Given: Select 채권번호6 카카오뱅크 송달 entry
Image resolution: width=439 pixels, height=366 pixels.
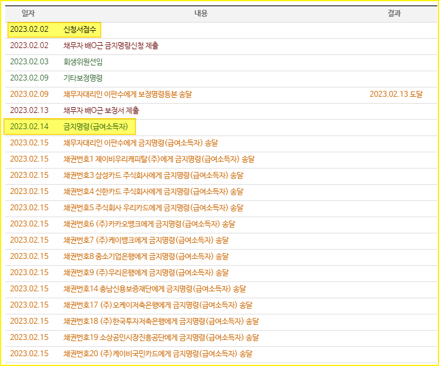Looking at the screenshot, I should tap(149, 224).
